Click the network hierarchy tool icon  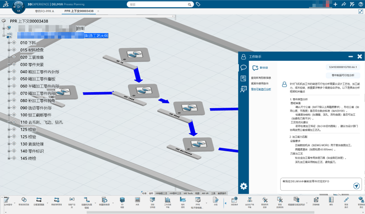pyautogui.click(x=250, y=200)
